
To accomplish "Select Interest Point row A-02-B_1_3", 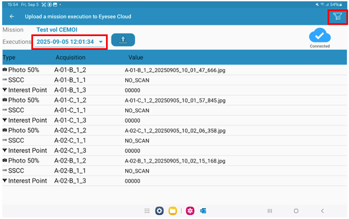I will (71, 181).
